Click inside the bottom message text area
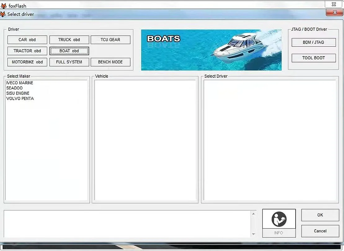The width and height of the screenshot is (344, 251). [127, 224]
